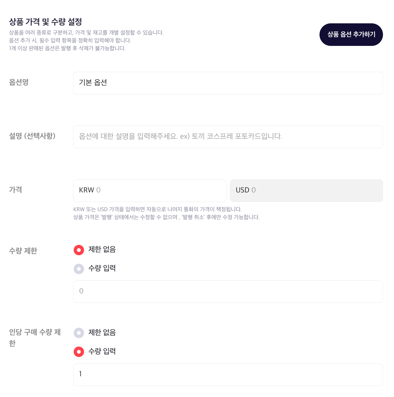Select 제한 없음 under 인당 구매 수량 제한
394x397 pixels.
pos(78,333)
